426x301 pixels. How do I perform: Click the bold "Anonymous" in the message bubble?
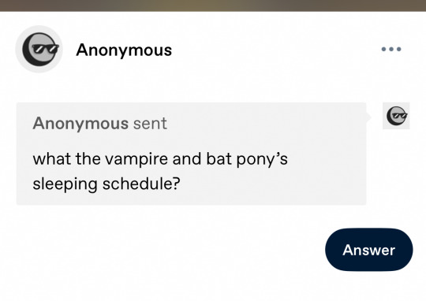(80, 124)
